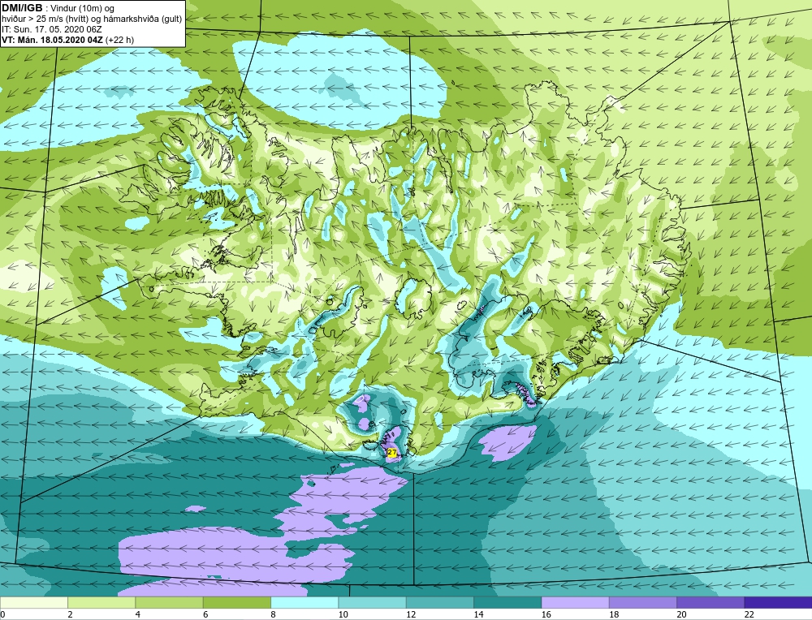Click the 'IT: Sun. 17. 05. 2020 06Z' line
Viewport: 812px width, 620px height.
52,29
